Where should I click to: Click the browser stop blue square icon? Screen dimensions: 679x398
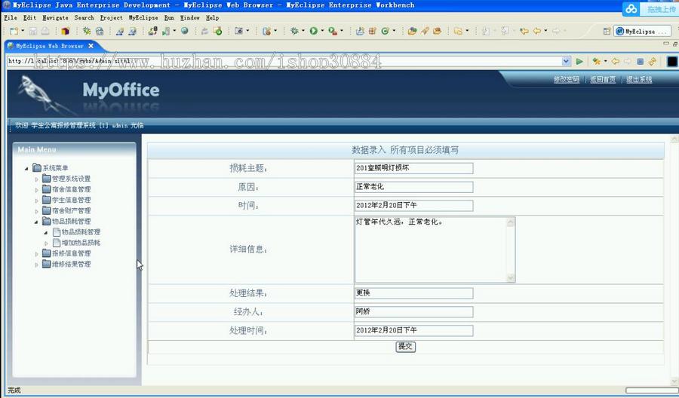tap(640, 61)
